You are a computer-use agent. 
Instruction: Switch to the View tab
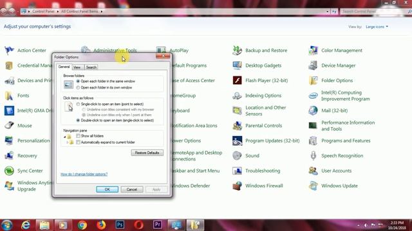tap(77, 67)
